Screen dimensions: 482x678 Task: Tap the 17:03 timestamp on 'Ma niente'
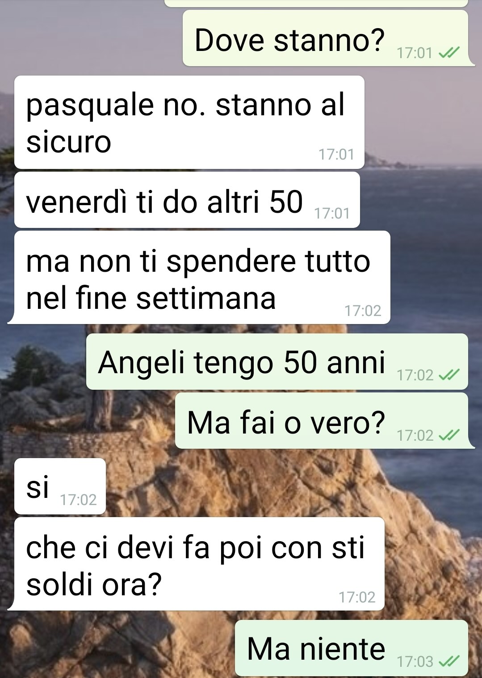point(415,661)
